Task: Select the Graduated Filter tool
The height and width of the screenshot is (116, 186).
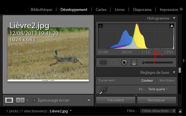Action: coord(134,63)
